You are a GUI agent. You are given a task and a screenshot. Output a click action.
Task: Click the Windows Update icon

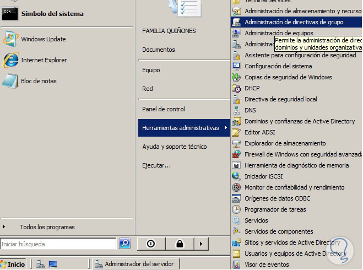(x=10, y=39)
